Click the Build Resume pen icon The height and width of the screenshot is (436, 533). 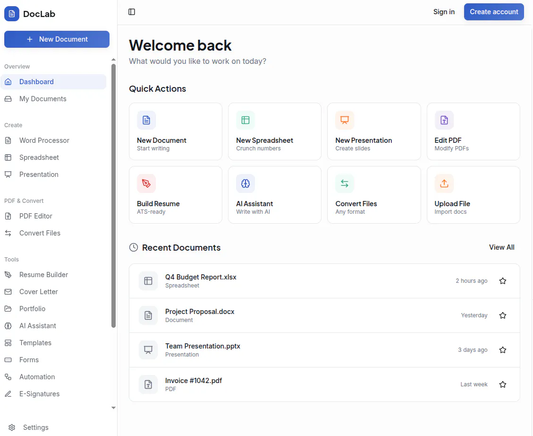pos(146,183)
